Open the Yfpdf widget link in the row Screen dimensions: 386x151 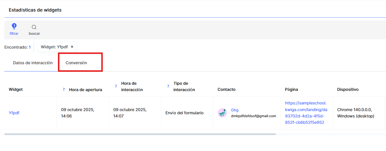[14, 113]
